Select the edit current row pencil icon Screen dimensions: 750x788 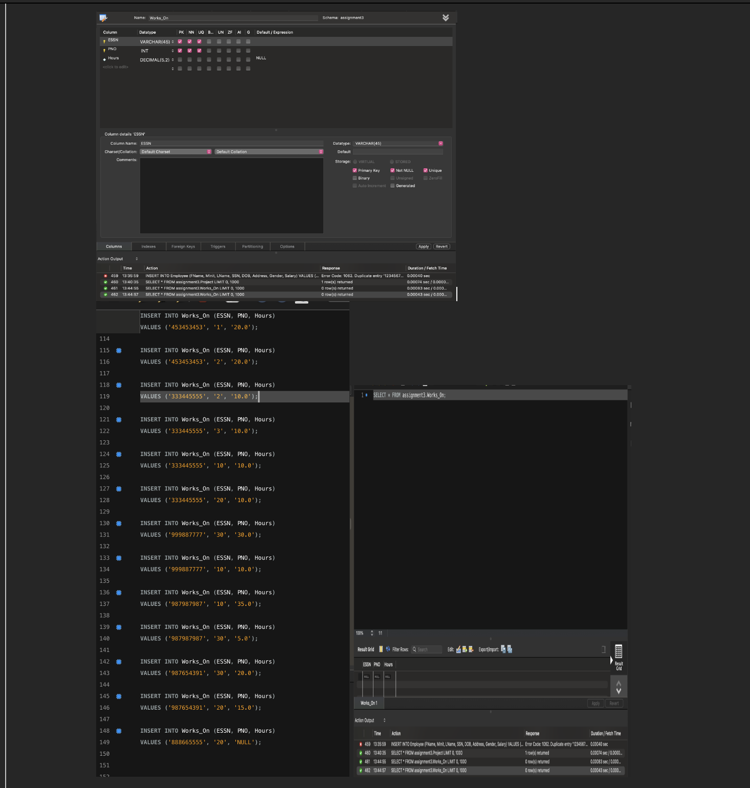coord(458,649)
